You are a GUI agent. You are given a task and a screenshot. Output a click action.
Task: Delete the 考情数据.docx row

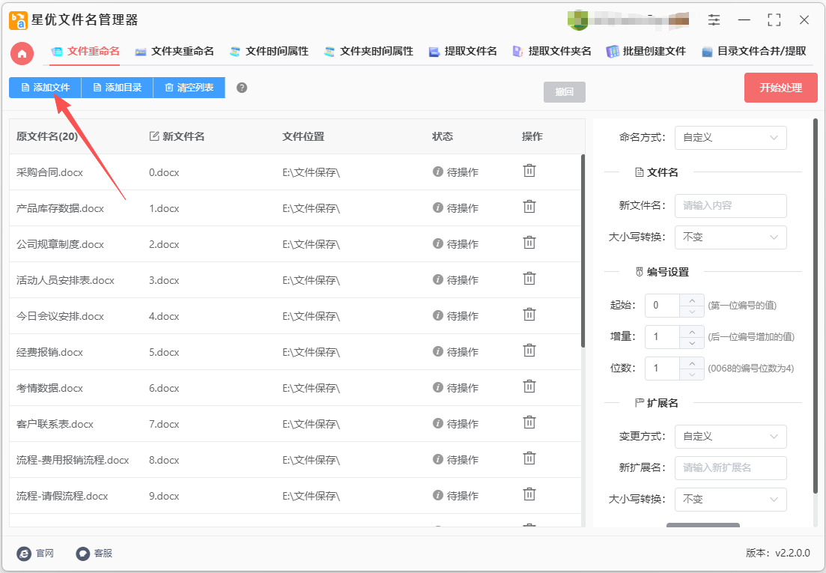click(x=529, y=386)
